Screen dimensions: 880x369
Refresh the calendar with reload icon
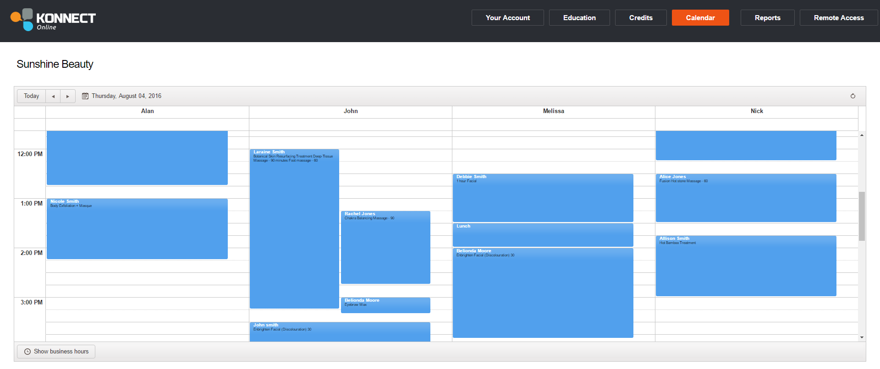tap(852, 96)
